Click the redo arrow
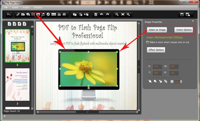Image resolution: width=200 pixels, height=121 pixels. [x=107, y=14]
